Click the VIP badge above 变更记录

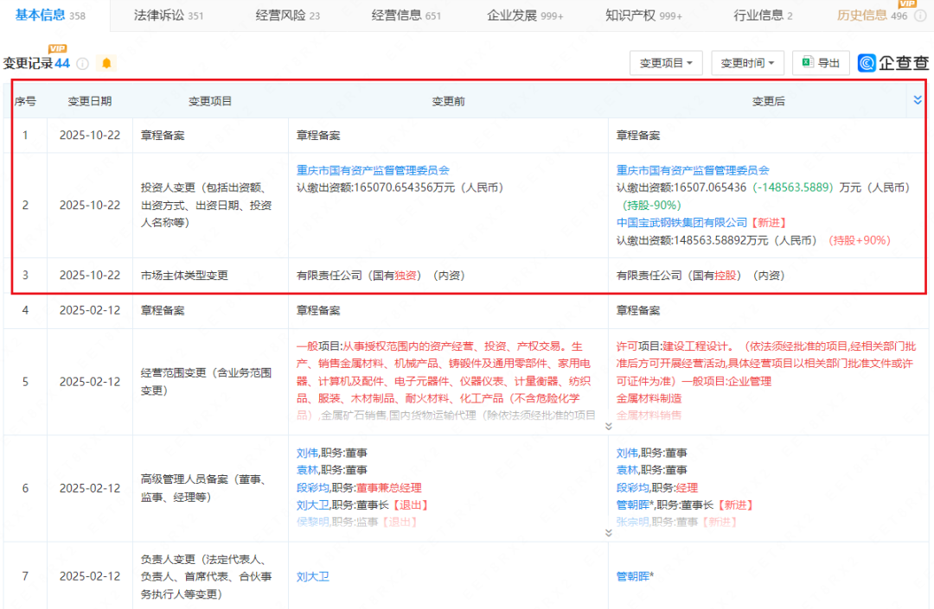pos(58,48)
